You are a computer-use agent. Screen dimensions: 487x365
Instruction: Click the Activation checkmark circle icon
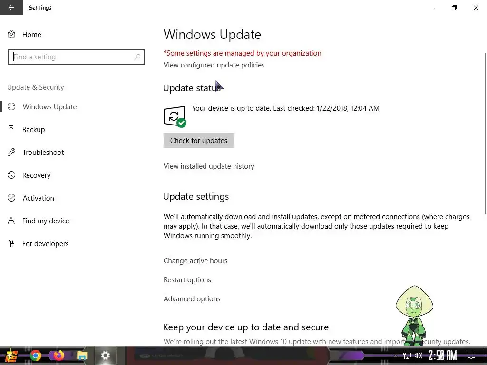pos(11,198)
